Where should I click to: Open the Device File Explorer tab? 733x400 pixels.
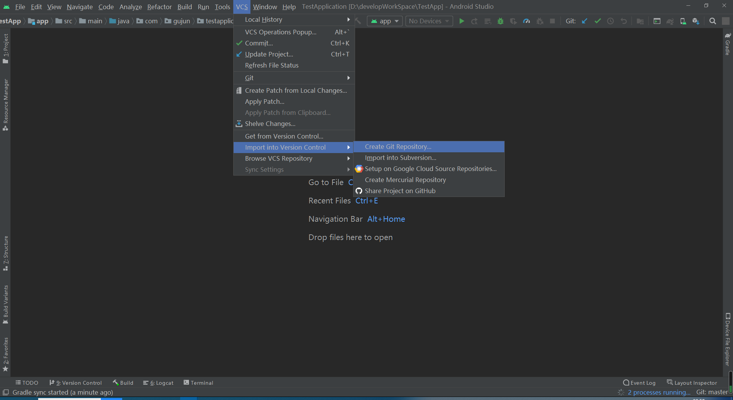728,339
